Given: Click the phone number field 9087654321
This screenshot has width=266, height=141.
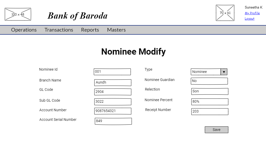Looking at the screenshot, I should [x=113, y=111].
